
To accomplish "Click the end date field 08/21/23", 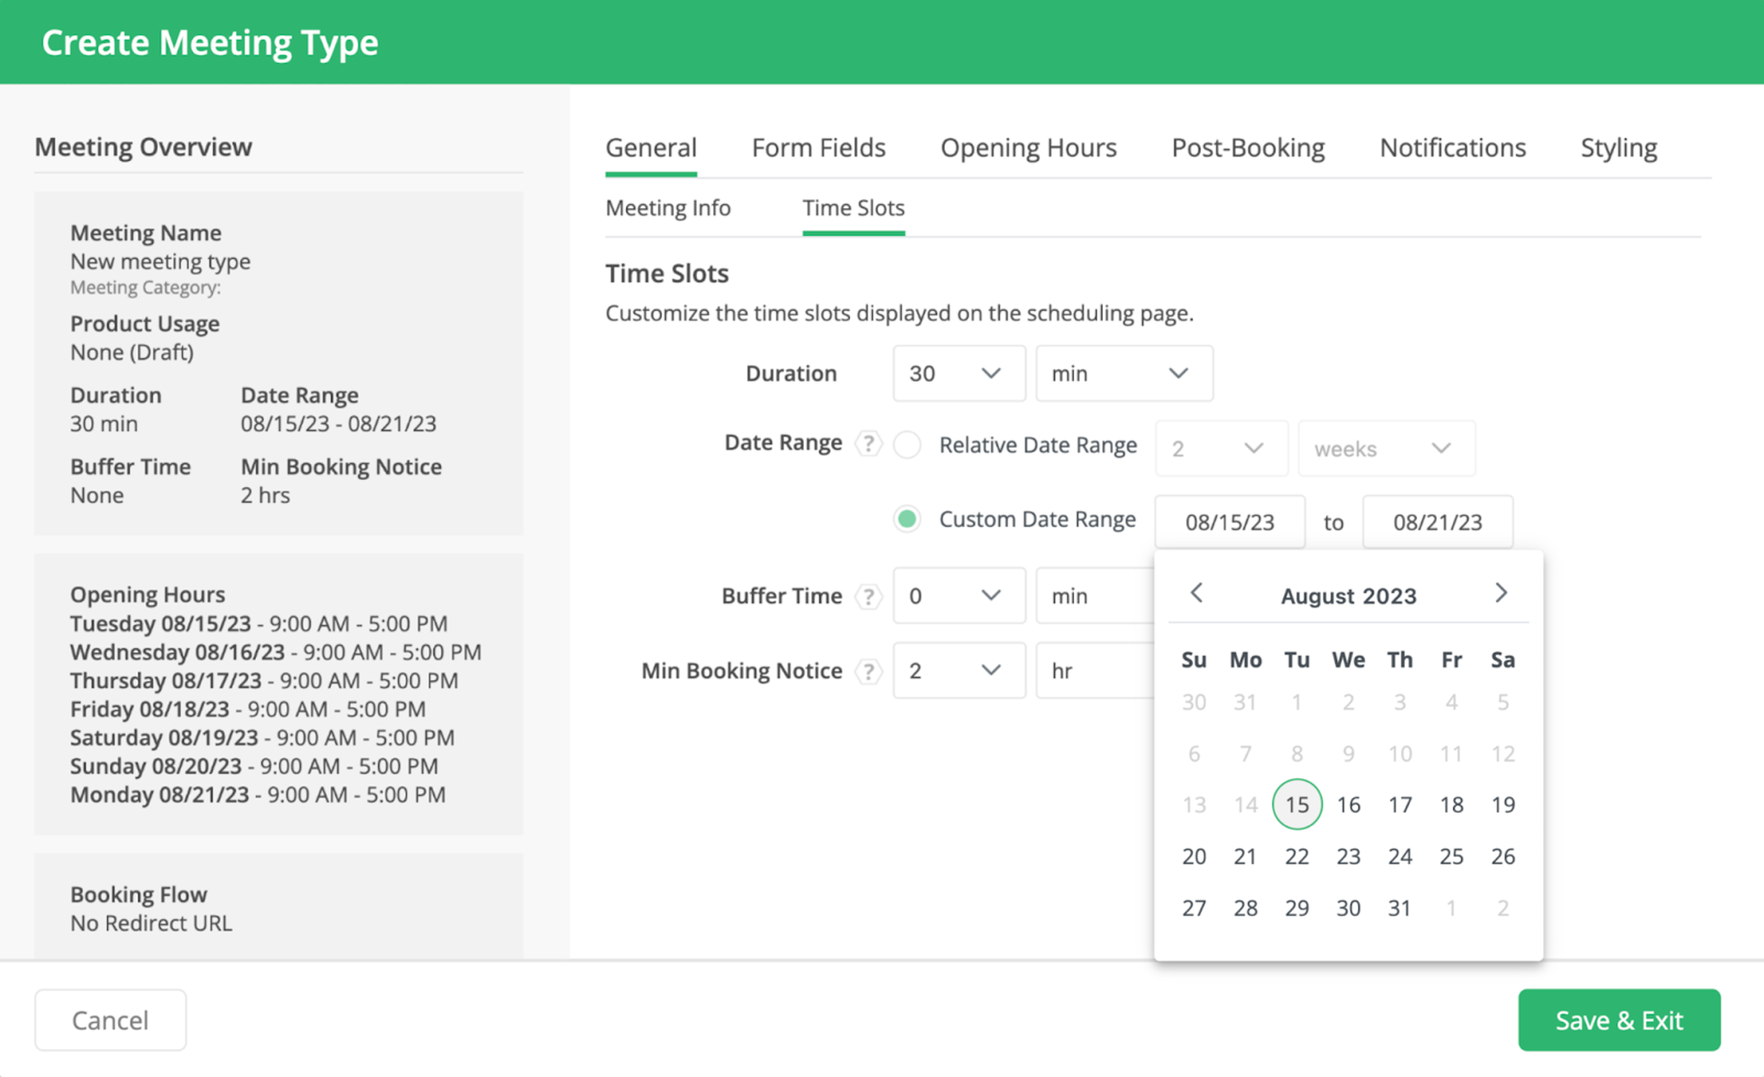I will pos(1438,522).
